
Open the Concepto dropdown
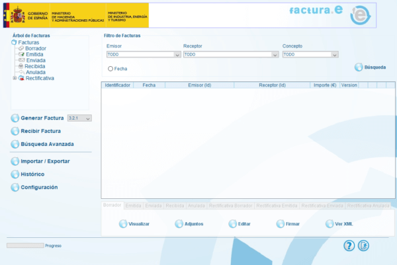pos(335,55)
